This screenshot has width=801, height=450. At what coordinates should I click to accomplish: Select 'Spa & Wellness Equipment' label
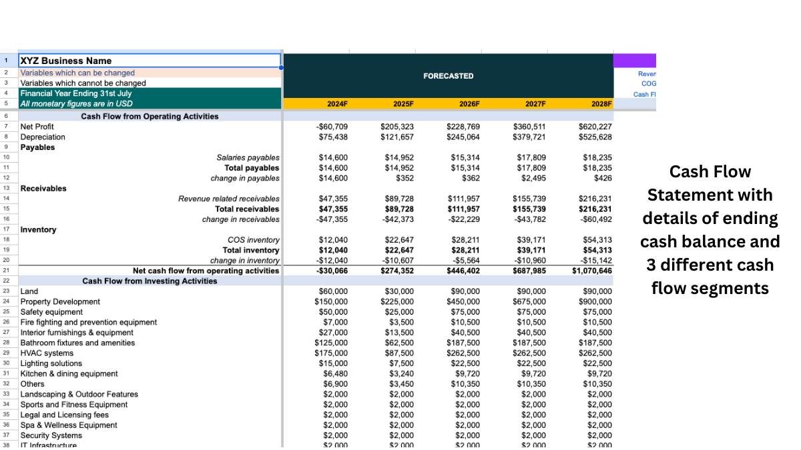(x=69, y=425)
